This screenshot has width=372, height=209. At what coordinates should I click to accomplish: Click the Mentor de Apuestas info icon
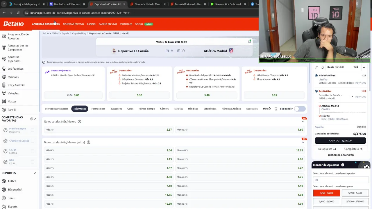[x=343, y=165]
